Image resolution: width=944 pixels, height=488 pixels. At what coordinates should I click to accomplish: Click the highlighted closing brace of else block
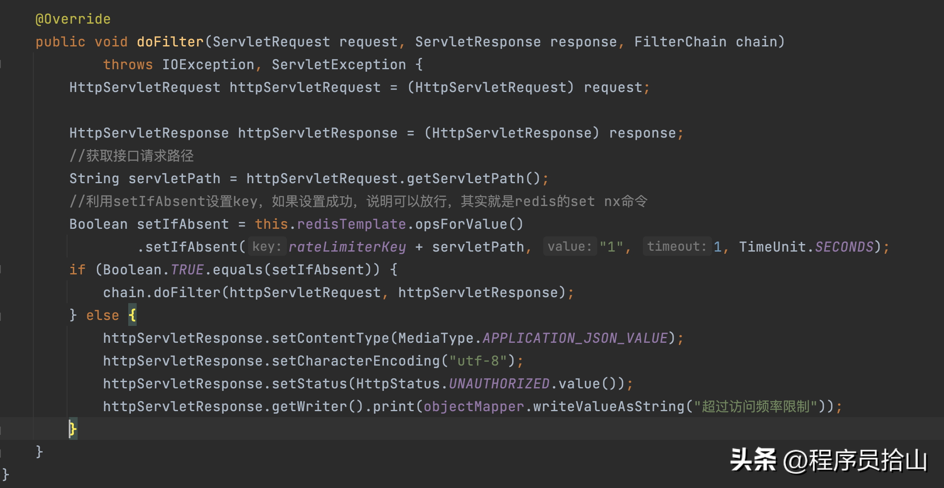(73, 429)
